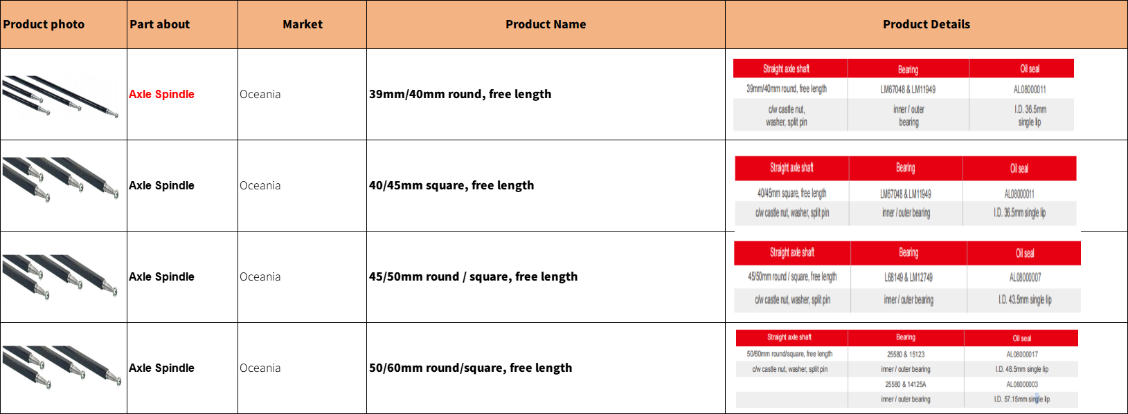Open the 39mm/40mm round spindle product photo
This screenshot has width=1128, height=414.
(x=61, y=96)
